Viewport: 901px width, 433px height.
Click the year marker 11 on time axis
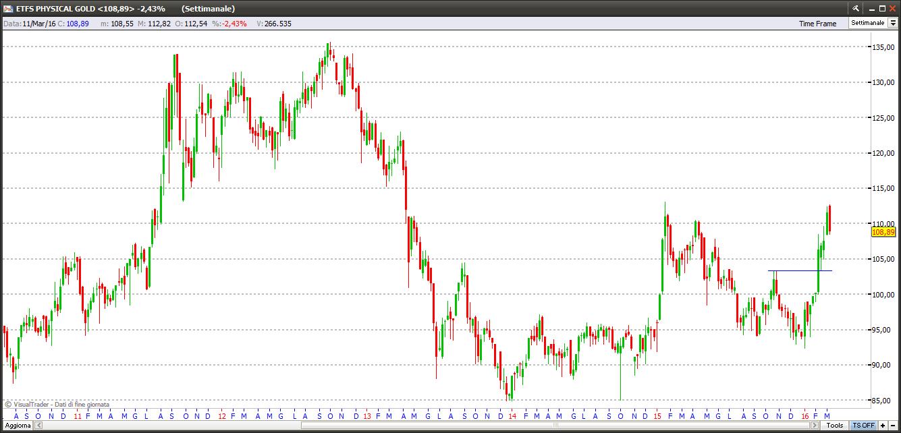coord(77,416)
